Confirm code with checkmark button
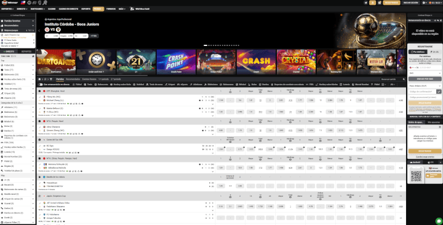This screenshot has height=225, width=443. coord(439,91)
